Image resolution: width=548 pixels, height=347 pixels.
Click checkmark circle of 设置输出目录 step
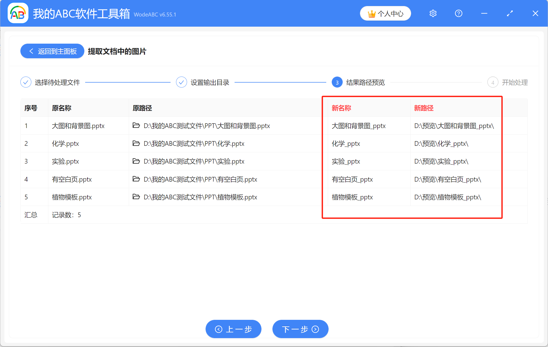click(181, 82)
